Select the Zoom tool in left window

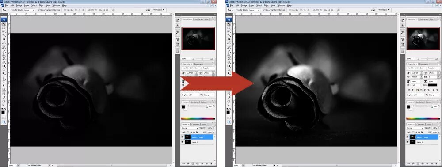[4, 105]
